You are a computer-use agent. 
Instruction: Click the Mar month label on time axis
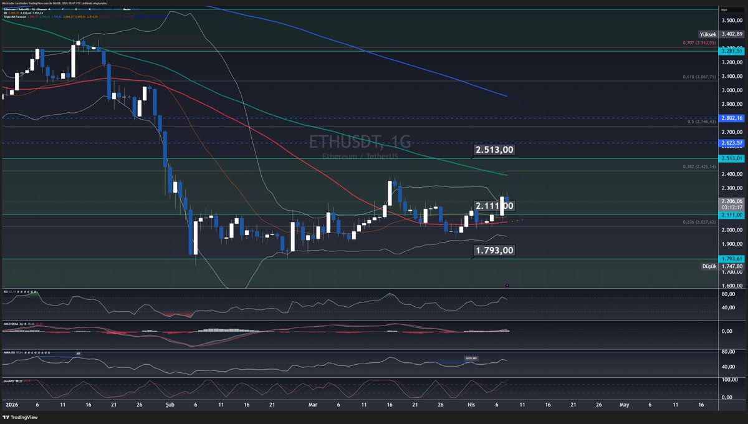(313, 405)
